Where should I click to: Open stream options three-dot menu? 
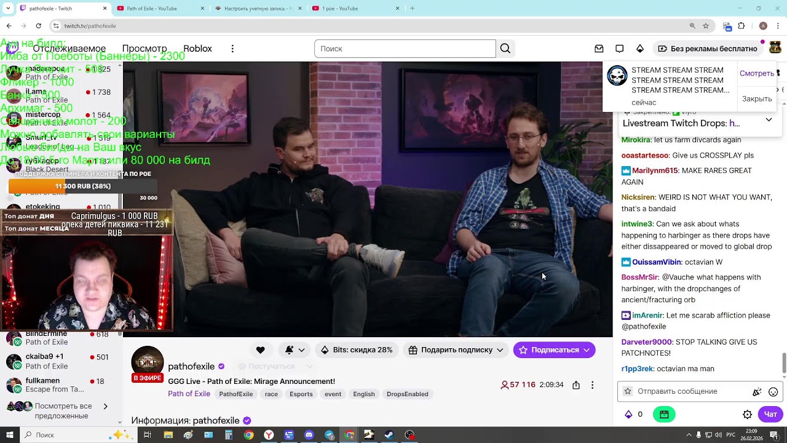(592, 385)
